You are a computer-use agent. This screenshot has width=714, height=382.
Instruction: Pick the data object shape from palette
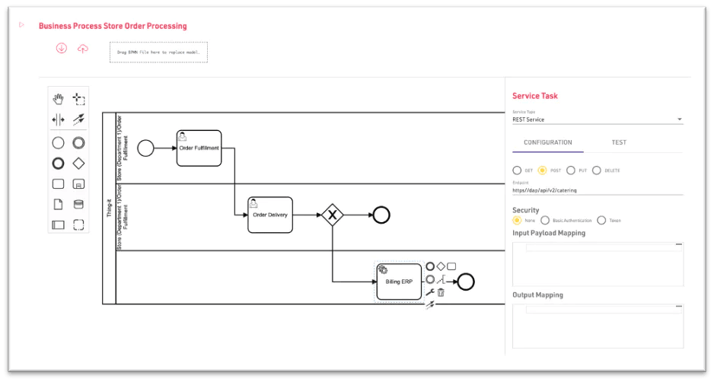click(x=58, y=205)
